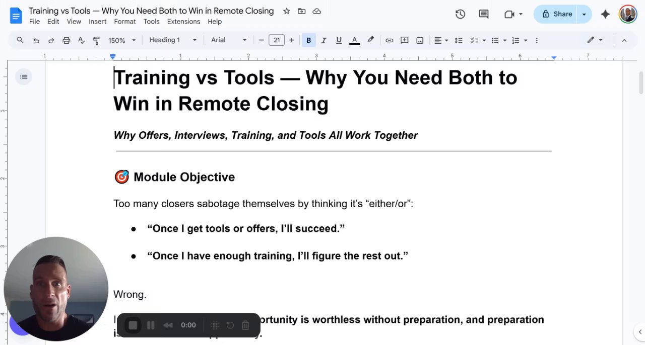Open comments history icon
Viewport: 645px width, 345px height.
click(484, 14)
